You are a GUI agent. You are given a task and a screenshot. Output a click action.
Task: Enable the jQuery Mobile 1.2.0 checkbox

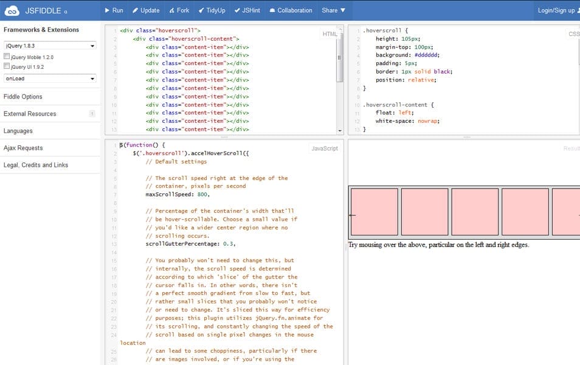coord(7,57)
